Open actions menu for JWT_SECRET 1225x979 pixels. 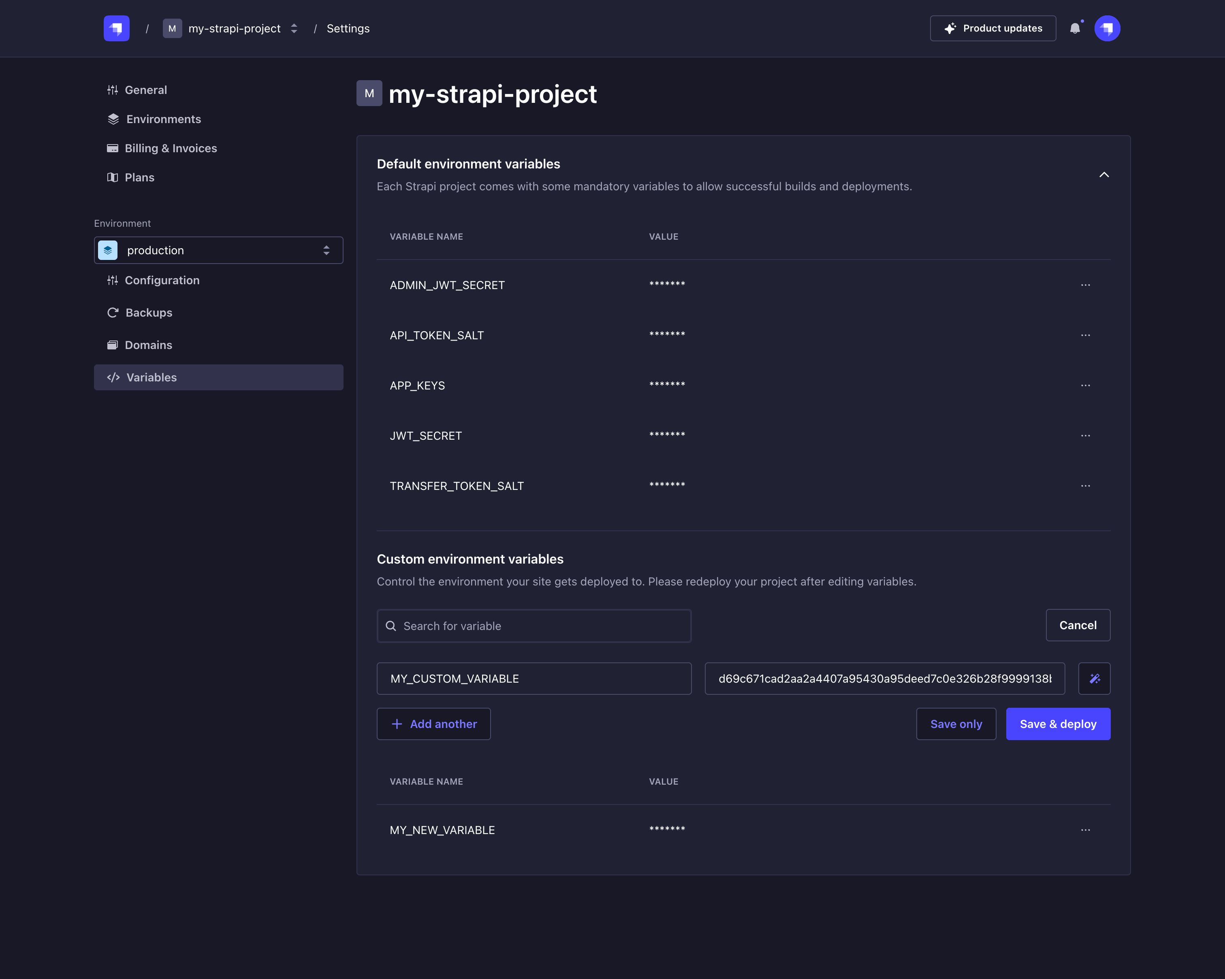(1085, 436)
